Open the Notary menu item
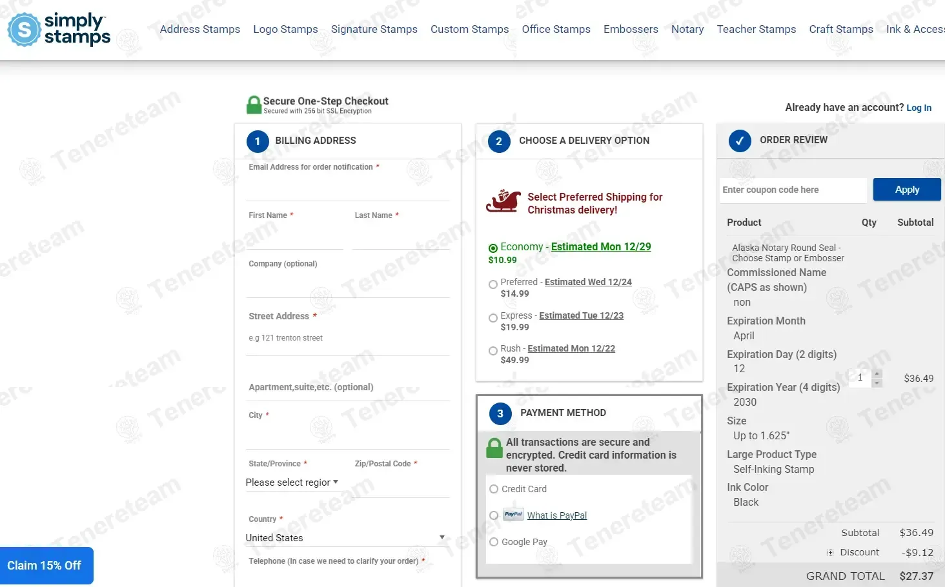 point(687,29)
